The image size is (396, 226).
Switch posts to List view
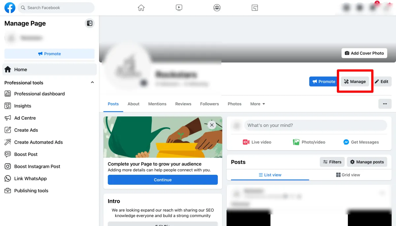[x=270, y=175]
